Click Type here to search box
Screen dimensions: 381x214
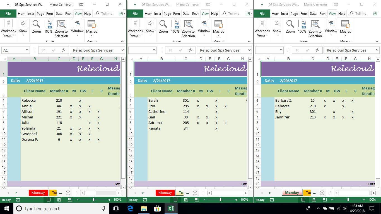click(x=61, y=208)
